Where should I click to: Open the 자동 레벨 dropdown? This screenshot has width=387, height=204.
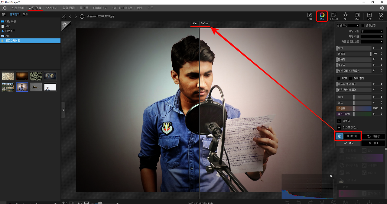click(372, 36)
